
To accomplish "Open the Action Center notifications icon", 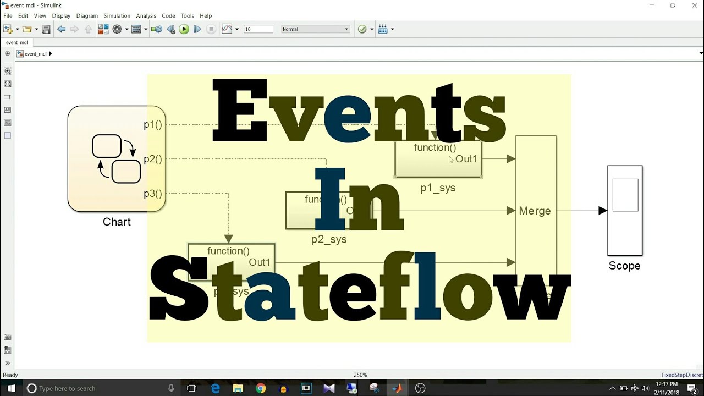I will pos(692,388).
